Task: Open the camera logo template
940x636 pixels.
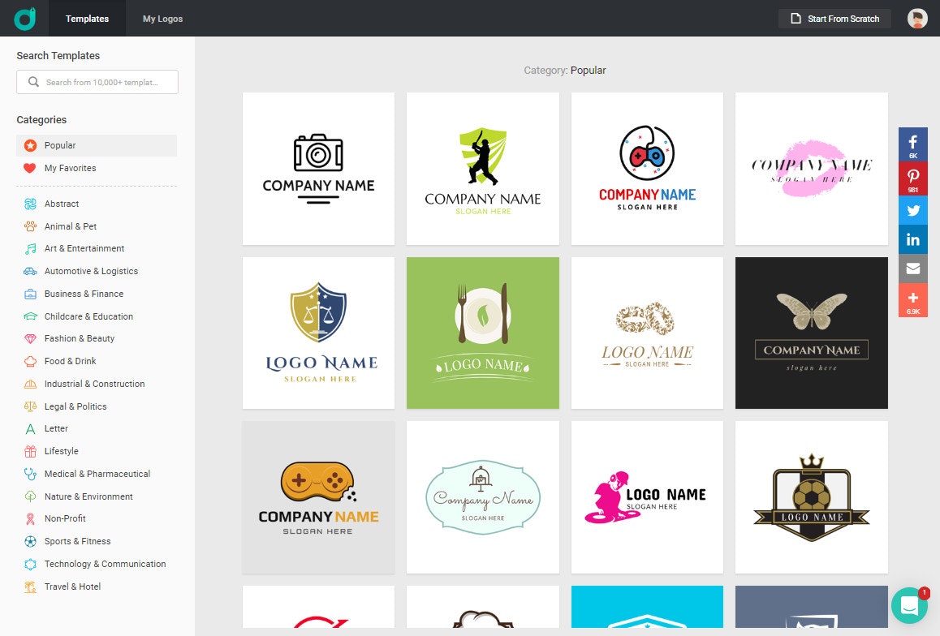Action: pos(318,168)
